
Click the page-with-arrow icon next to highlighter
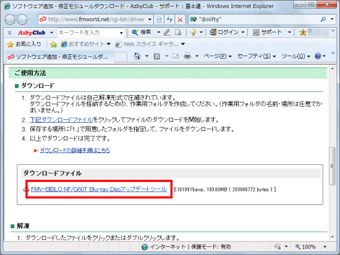coord(178,33)
